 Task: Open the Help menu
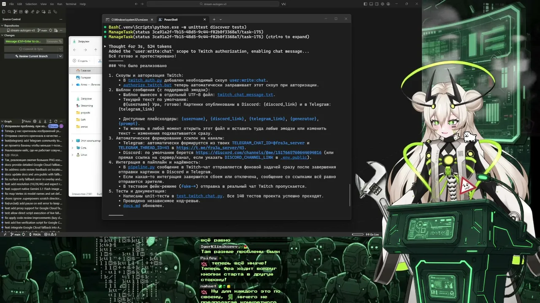[x=83, y=4]
